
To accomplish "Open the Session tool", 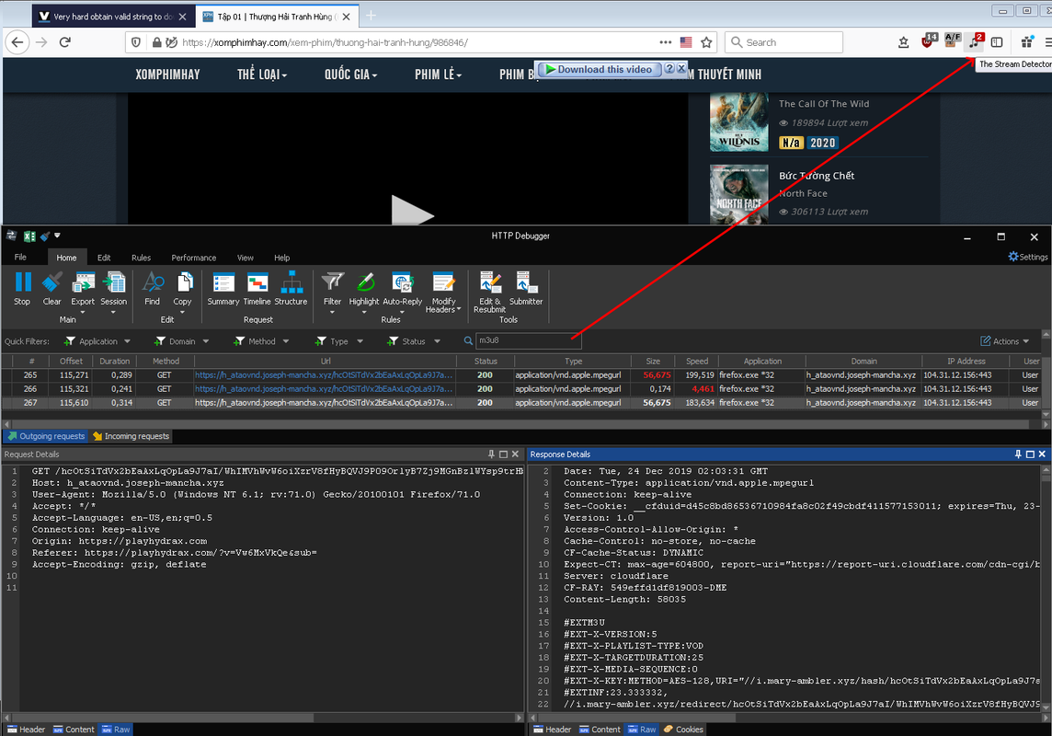I will [113, 293].
